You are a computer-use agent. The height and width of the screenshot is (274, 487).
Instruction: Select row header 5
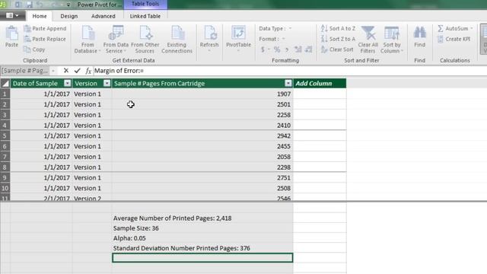point(5,135)
